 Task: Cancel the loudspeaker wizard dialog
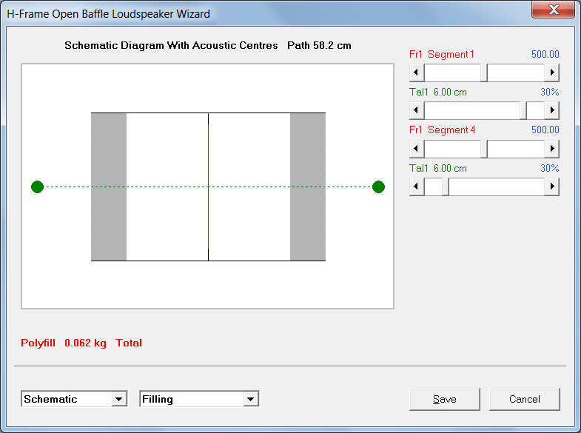coord(524,399)
